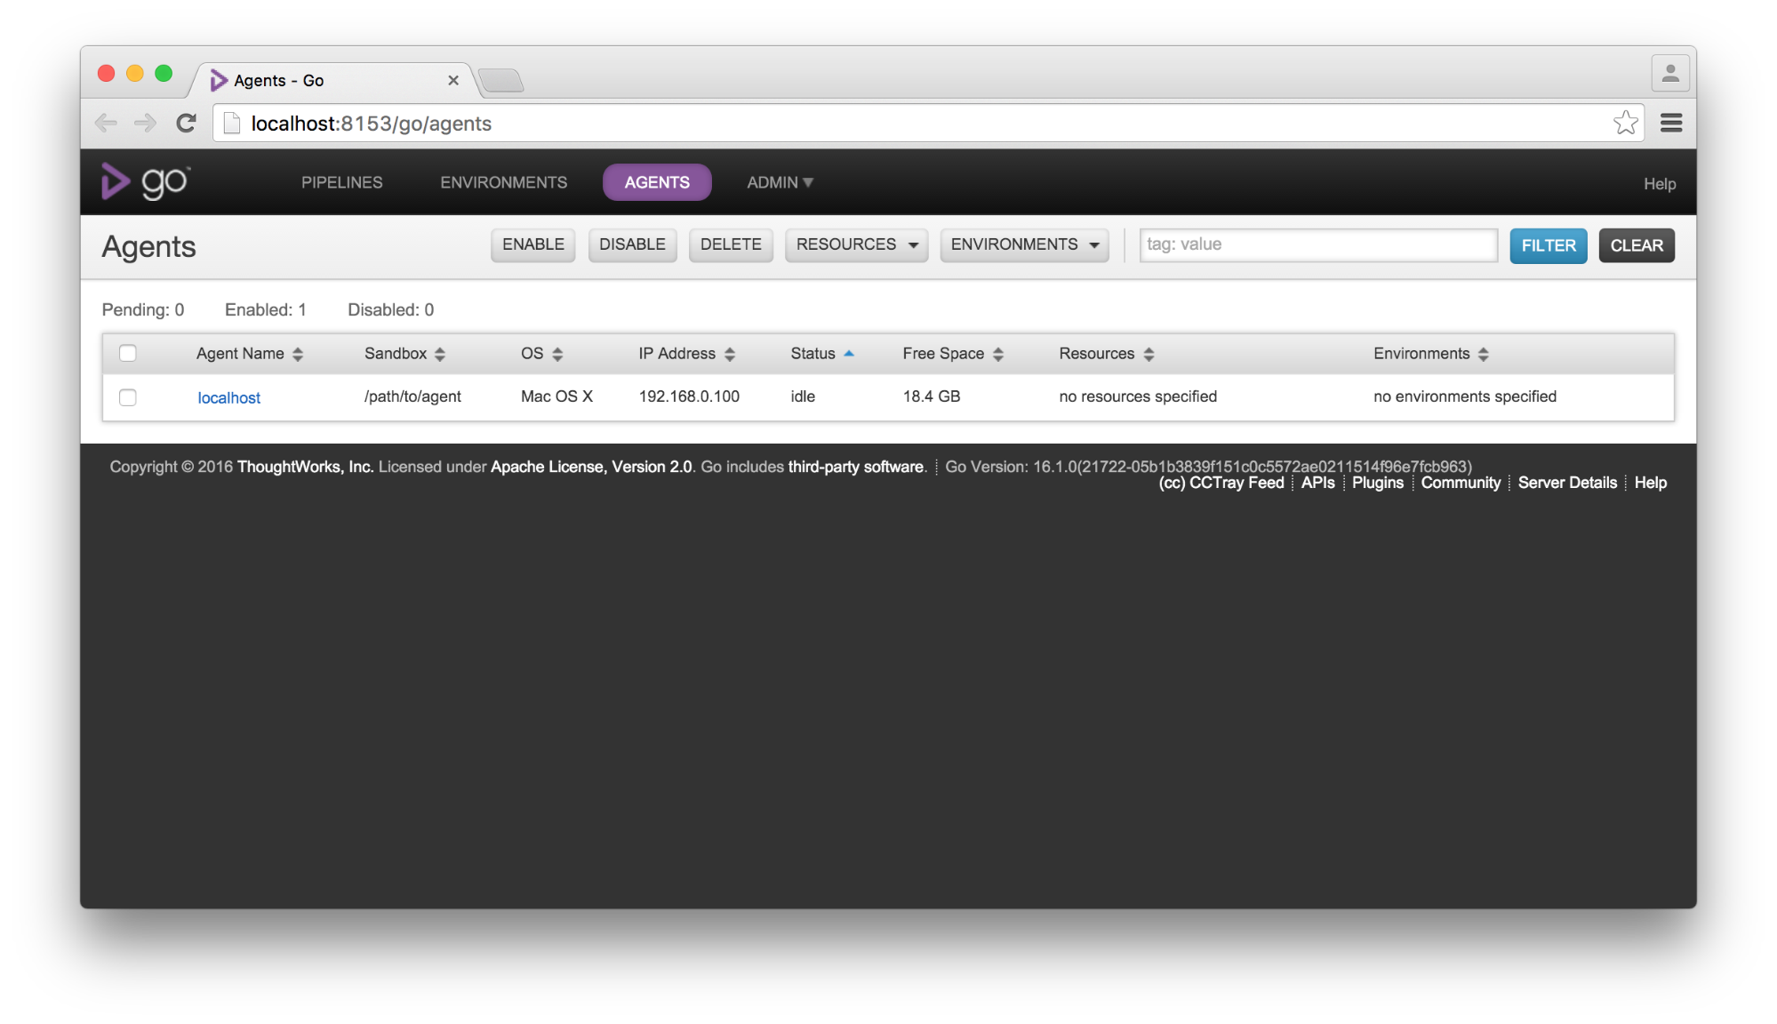This screenshot has width=1777, height=1024.
Task: Click the forward navigation arrow
Action: [145, 123]
